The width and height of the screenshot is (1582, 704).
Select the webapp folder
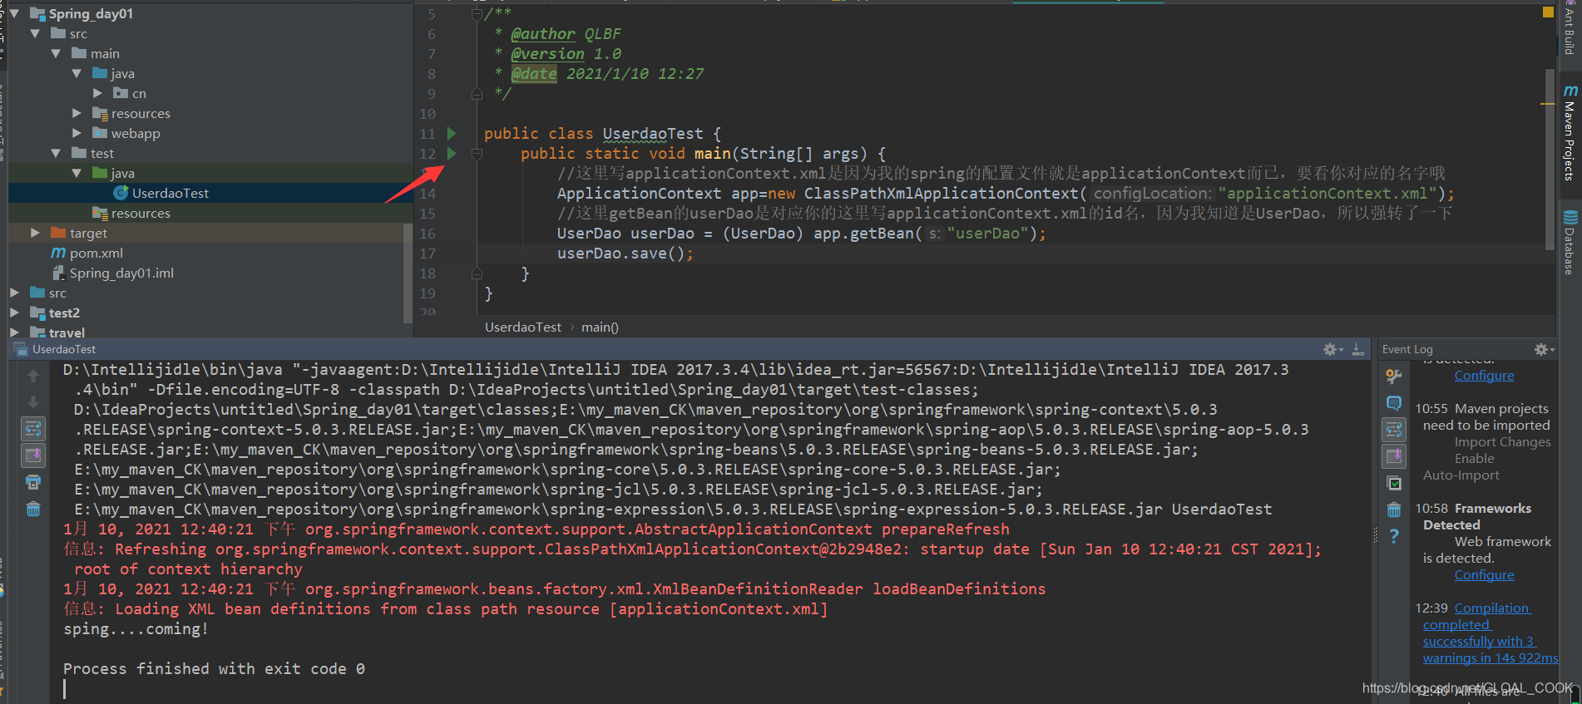click(x=136, y=133)
